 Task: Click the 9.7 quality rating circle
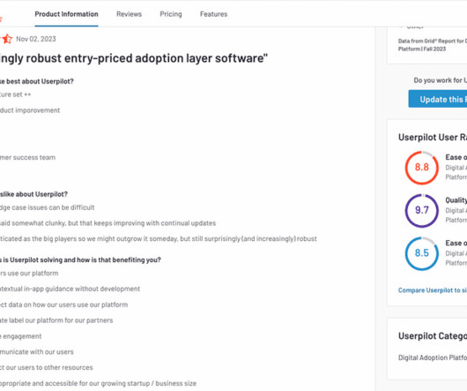[421, 210]
